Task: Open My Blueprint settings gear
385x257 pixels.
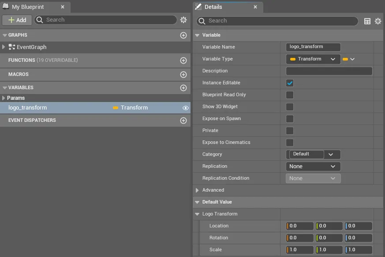Action: (x=183, y=20)
